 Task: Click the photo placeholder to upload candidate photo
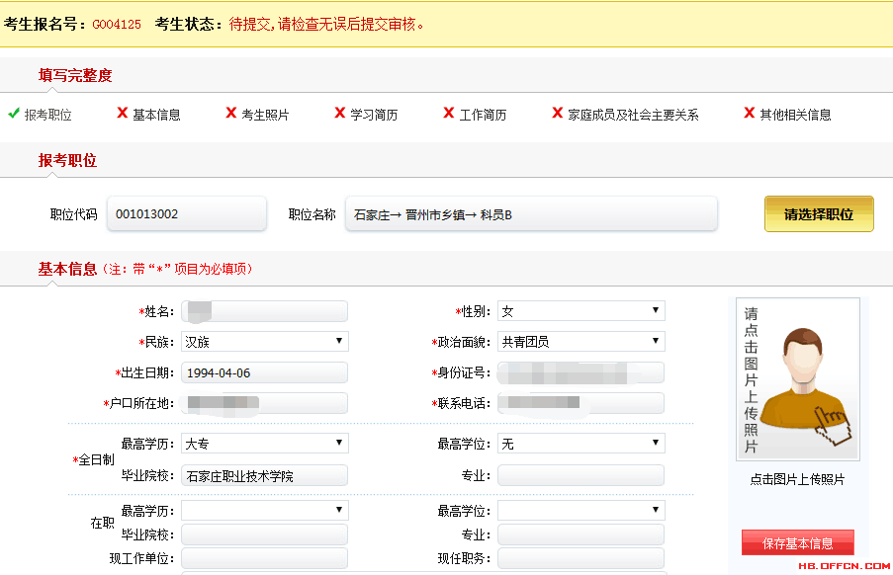point(797,378)
